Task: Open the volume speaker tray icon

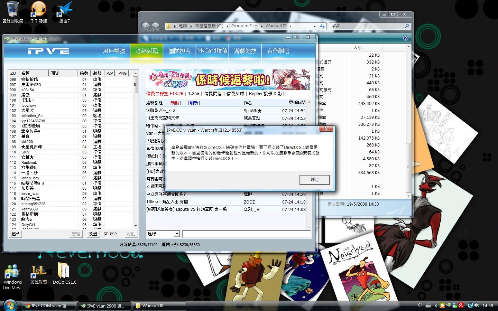Action: tap(477, 305)
